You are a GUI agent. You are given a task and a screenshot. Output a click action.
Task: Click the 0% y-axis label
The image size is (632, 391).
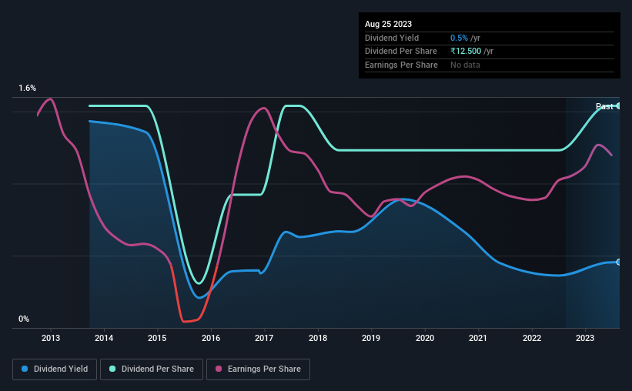click(x=24, y=319)
